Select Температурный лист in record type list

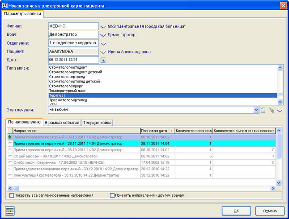click(x=163, y=91)
